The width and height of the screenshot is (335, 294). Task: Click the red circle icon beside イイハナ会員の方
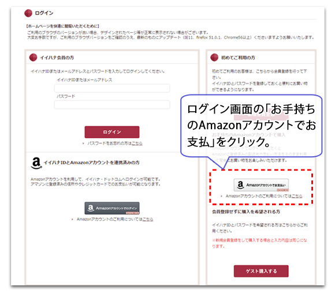point(33,58)
